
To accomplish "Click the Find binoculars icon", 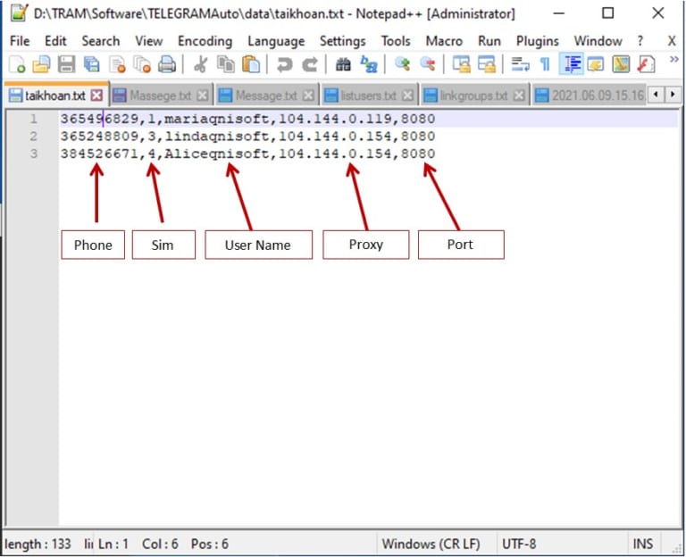I will pyautogui.click(x=343, y=64).
